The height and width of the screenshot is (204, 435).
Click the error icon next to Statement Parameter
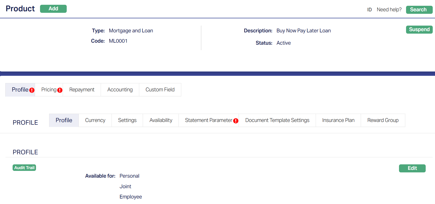pos(236,121)
